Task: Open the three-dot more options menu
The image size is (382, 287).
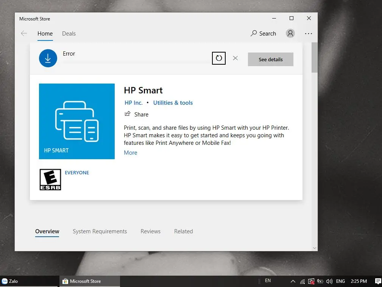Action: [x=309, y=34]
